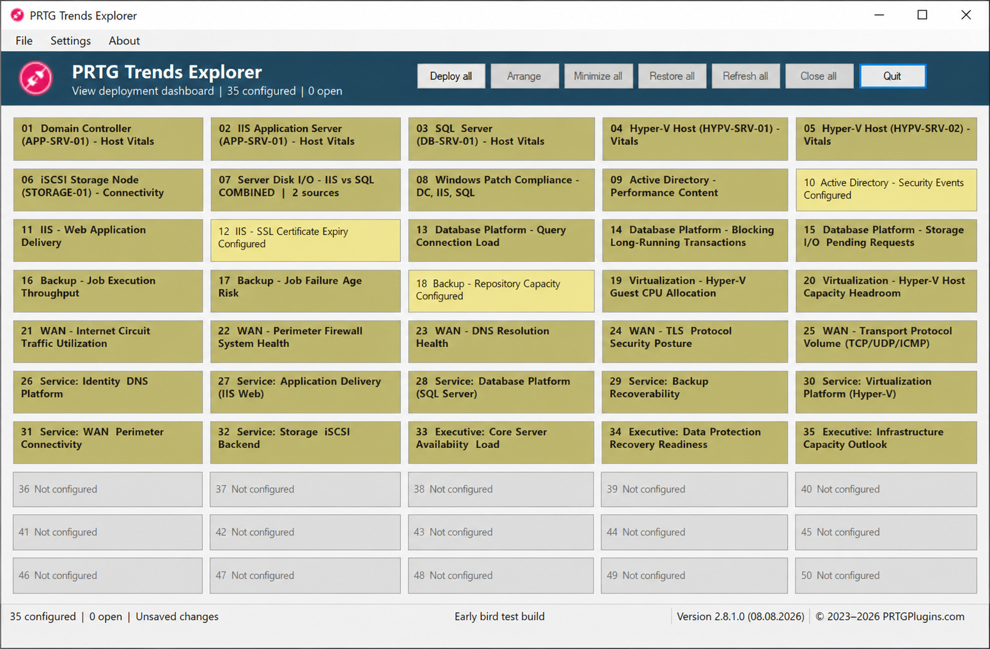Open tile 35 Executive Infrastructure Capacity Outlook
Viewport: 990px width, 649px height.
(886, 442)
